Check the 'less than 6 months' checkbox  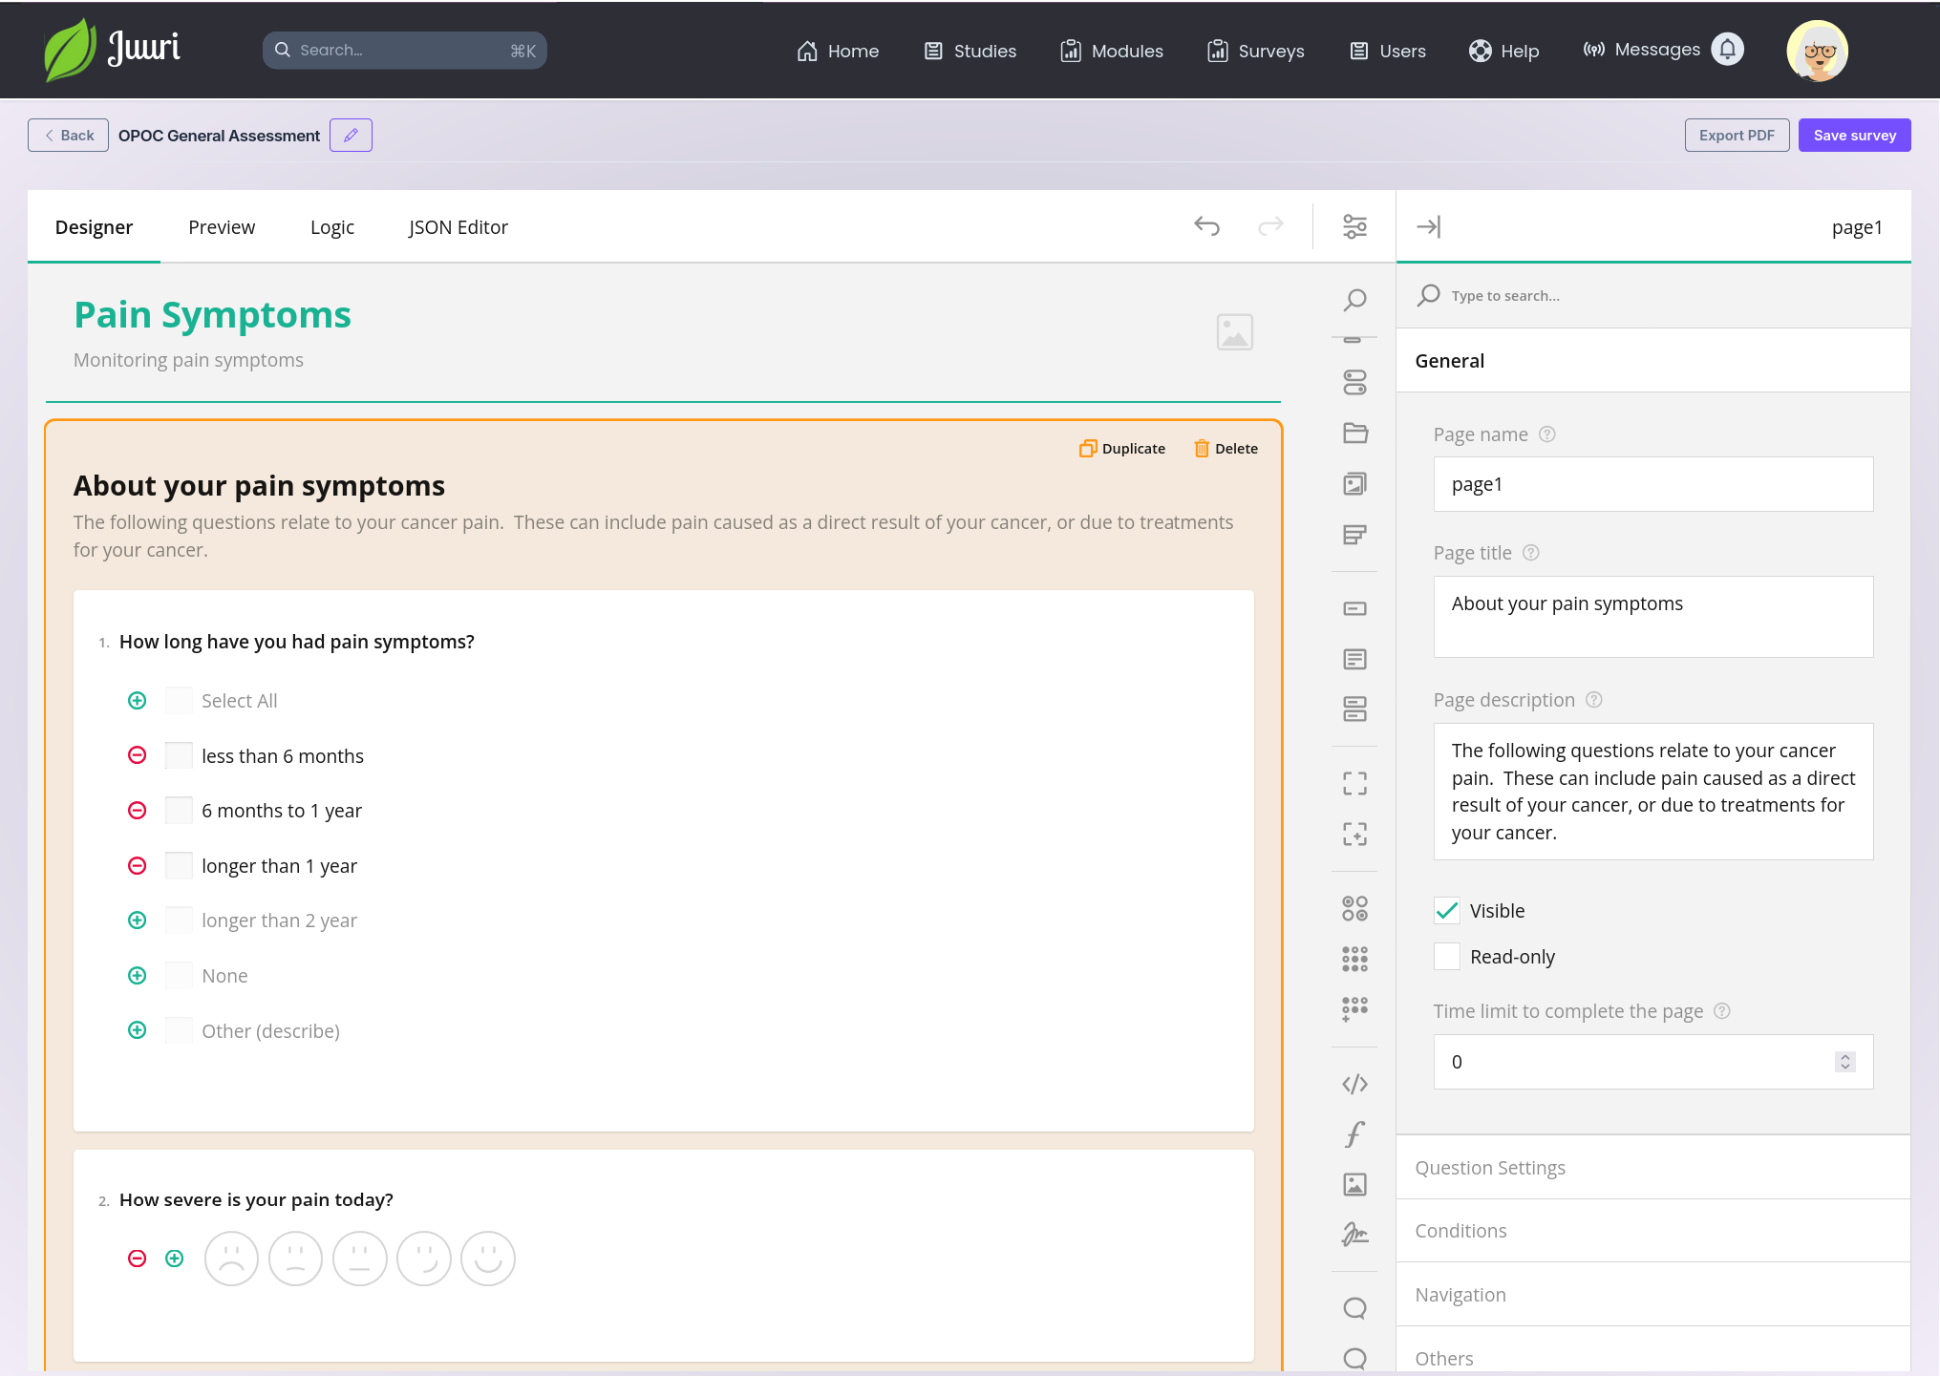tap(179, 755)
